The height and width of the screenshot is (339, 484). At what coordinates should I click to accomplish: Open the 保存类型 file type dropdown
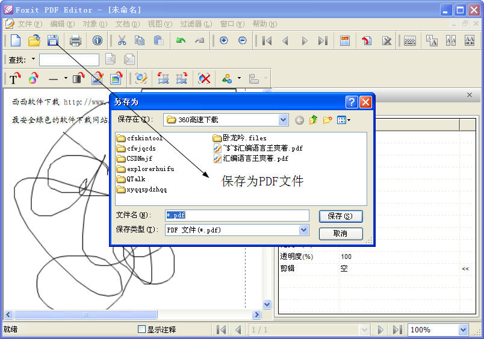point(304,229)
